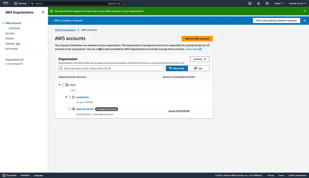309x178 pixels.
Task: Open the production OU link
Action: (x=82, y=97)
